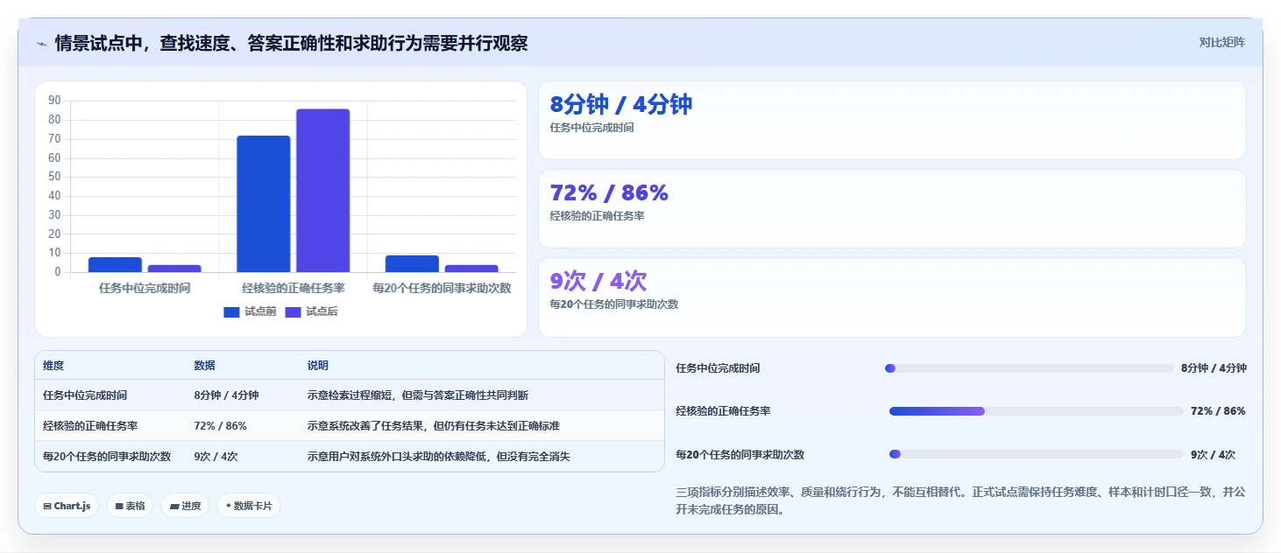This screenshot has height=553, width=1281.
Task: Select the large 72% / 86% data card value
Action: point(609,193)
